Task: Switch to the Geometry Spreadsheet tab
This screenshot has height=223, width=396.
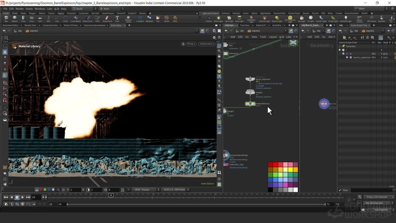Action: pos(95,25)
